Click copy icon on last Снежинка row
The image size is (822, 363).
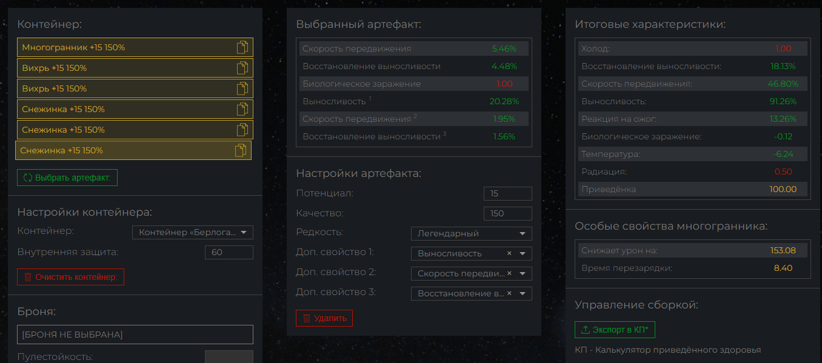coord(241,150)
